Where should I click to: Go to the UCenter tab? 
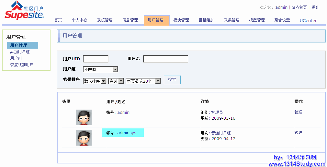[x=308, y=20]
